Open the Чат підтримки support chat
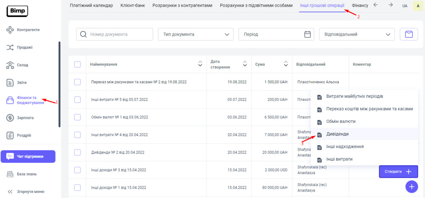The height and width of the screenshot is (198, 425). [28, 156]
